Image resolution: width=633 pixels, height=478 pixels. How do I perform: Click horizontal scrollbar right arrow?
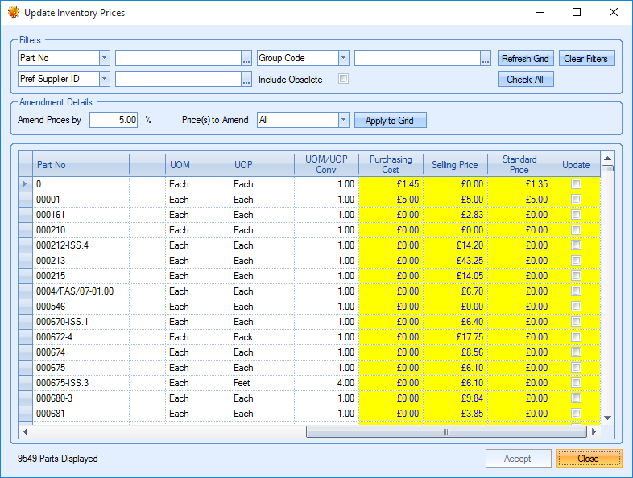[595, 432]
